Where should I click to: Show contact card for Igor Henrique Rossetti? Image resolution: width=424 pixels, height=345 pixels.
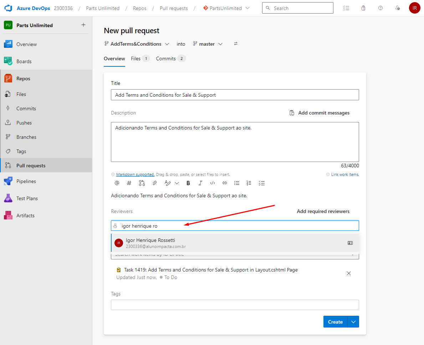tap(350, 243)
